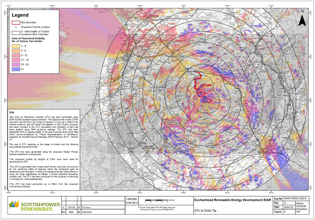Image resolution: width=315 pixels, height=220 pixels.
Task: Click the '5 - 45km Buffer' legend label
Action: pos(35,33)
